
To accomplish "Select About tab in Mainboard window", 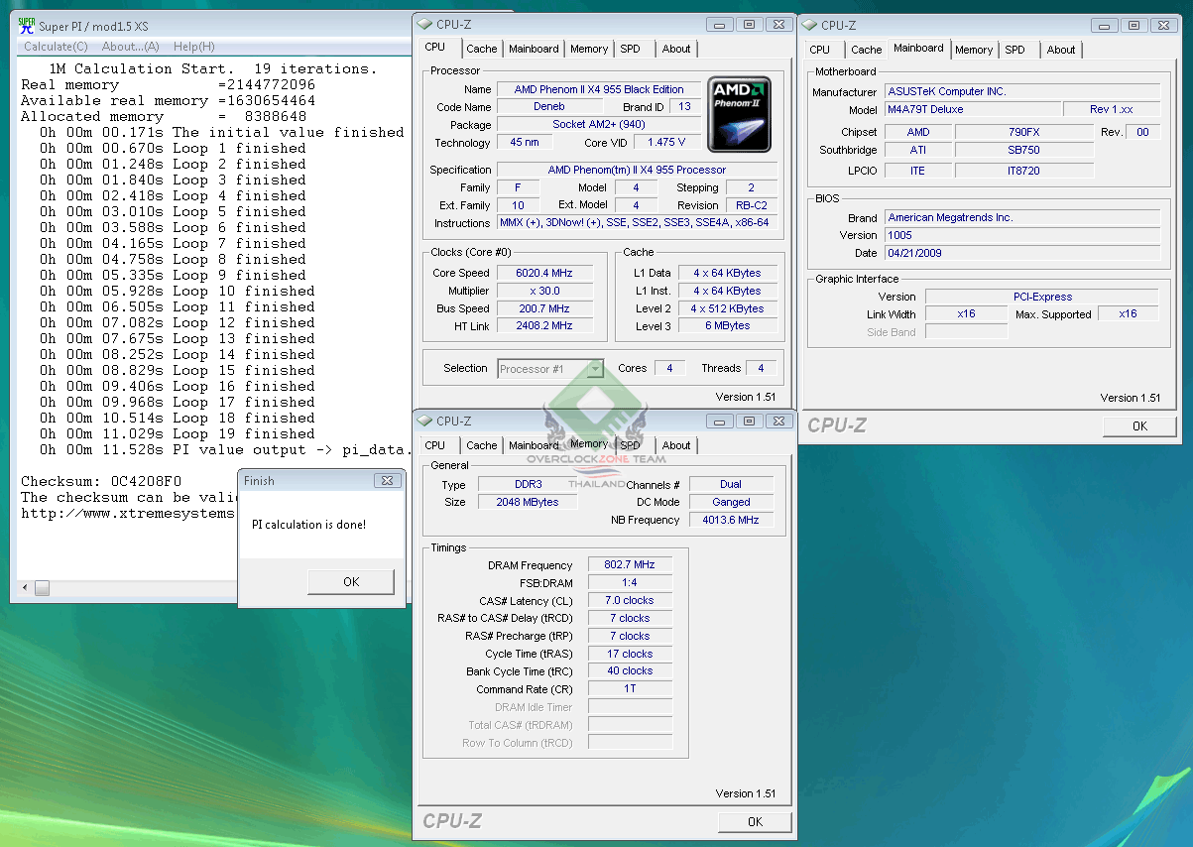I will click(1061, 50).
